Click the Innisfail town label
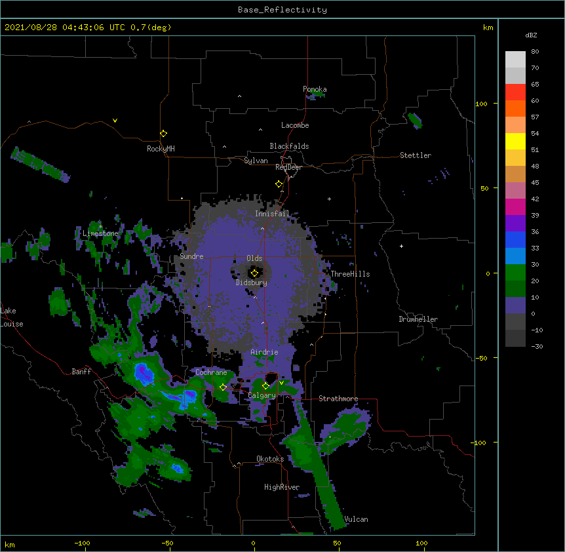The width and height of the screenshot is (565, 552). (x=272, y=214)
